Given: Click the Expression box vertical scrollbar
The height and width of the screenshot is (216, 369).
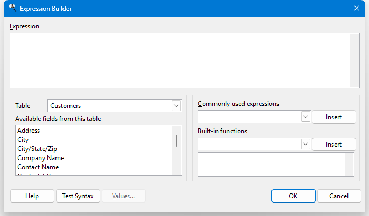Looking at the screenshot, I should (354, 60).
